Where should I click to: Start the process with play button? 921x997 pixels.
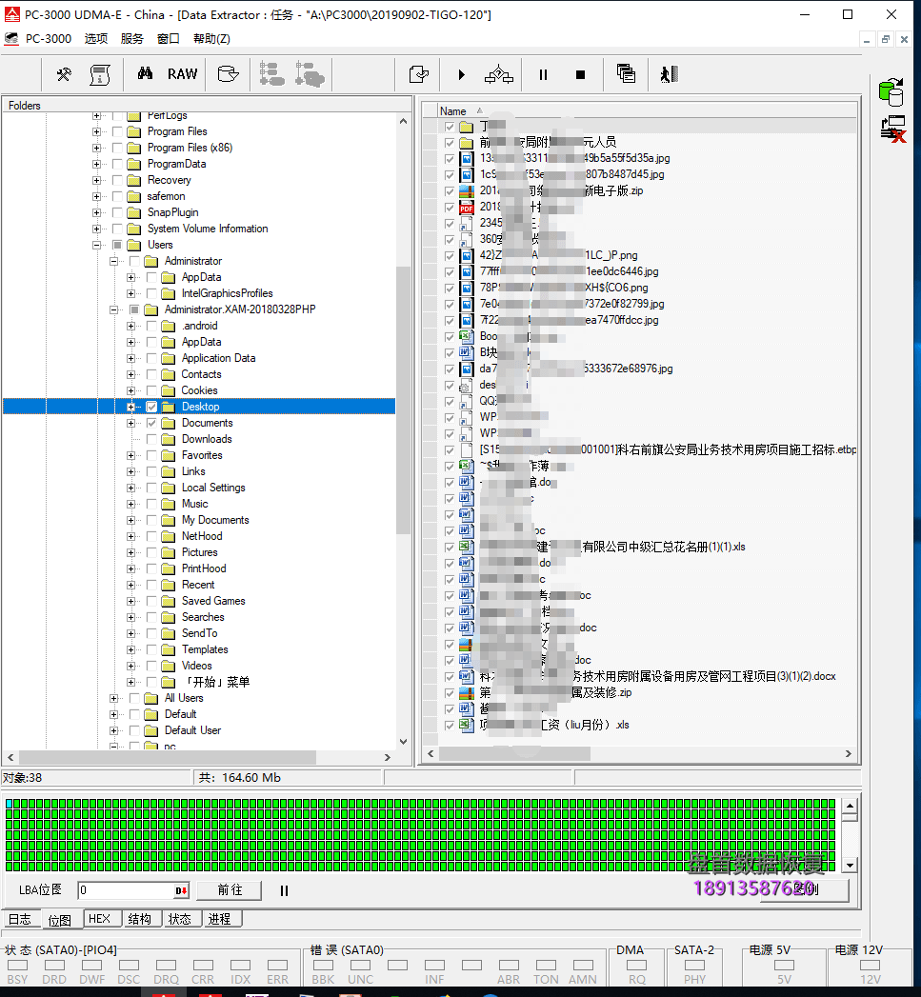point(462,75)
